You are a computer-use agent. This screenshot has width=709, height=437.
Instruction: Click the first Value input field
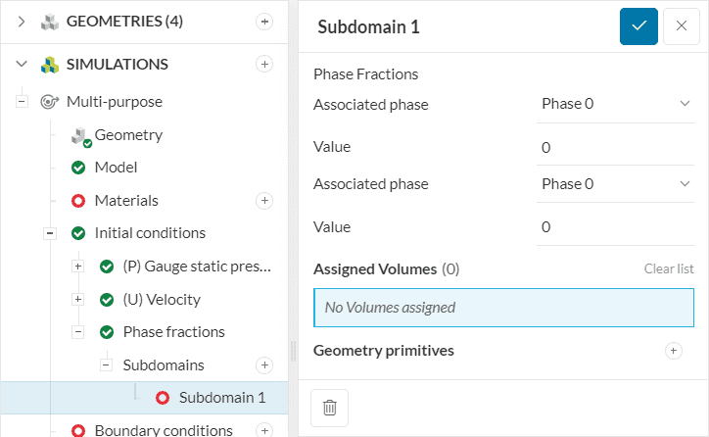615,147
